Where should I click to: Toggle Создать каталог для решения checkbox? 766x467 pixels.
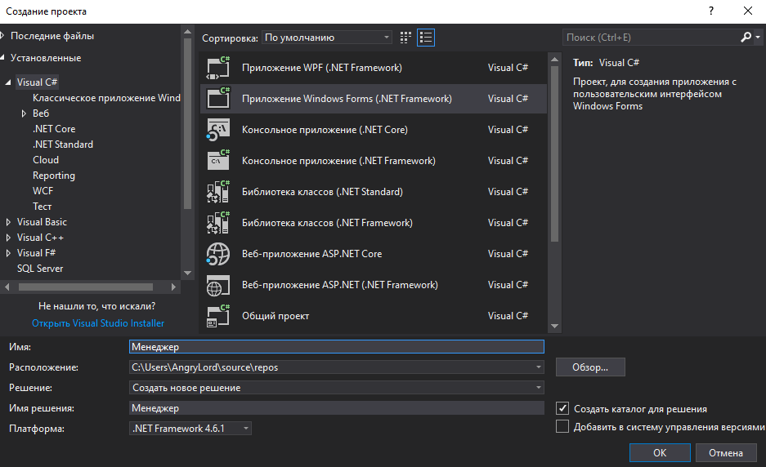(562, 408)
